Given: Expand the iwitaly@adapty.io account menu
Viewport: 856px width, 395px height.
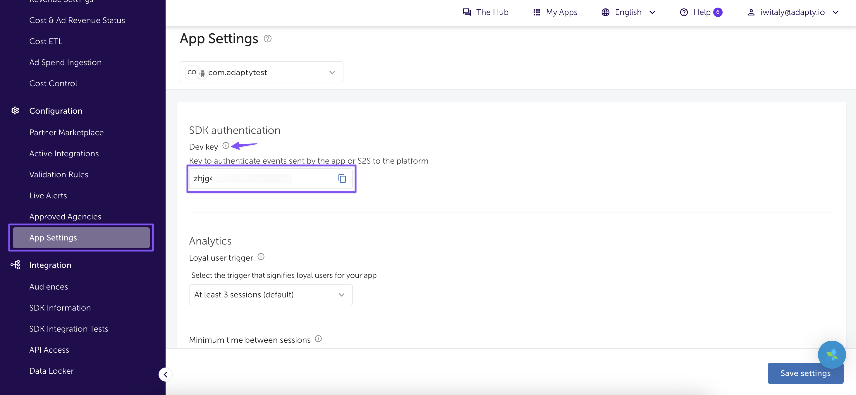Looking at the screenshot, I should pos(793,12).
